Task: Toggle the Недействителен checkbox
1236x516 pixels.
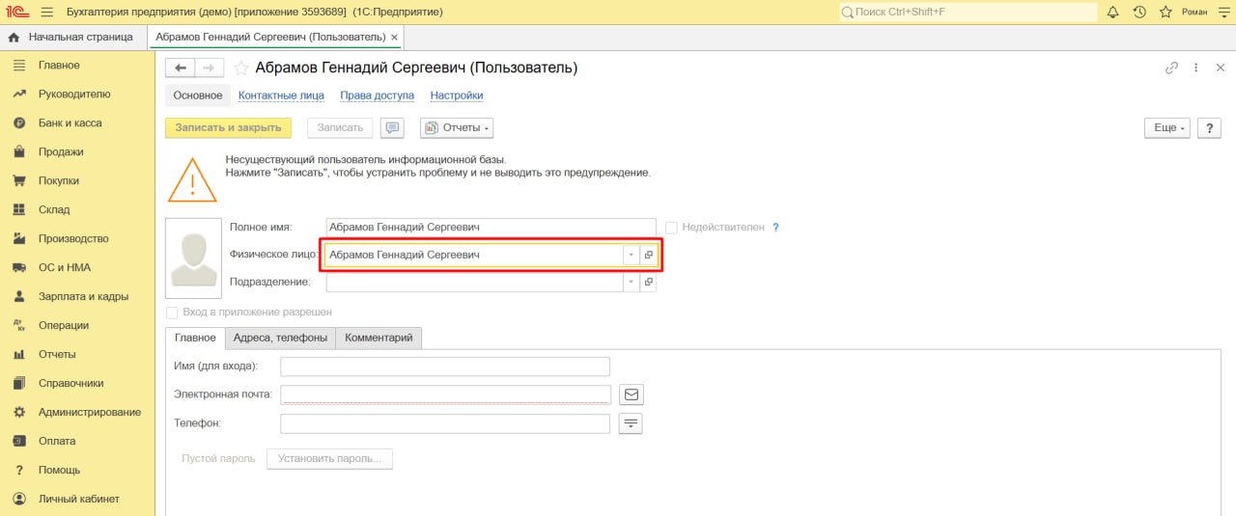Action: pos(671,228)
